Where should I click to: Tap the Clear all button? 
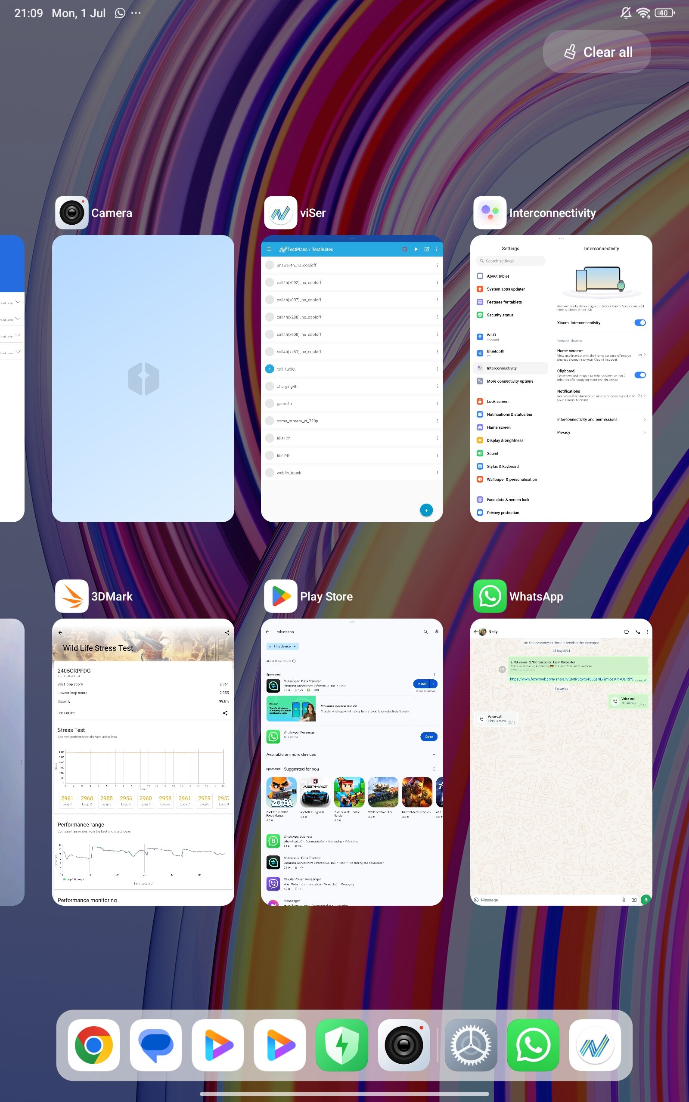[597, 52]
